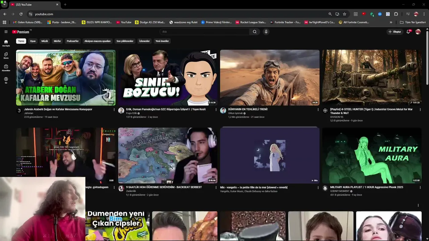Open the Zademlik channel link
The image size is (429, 241).
[x=131, y=191]
